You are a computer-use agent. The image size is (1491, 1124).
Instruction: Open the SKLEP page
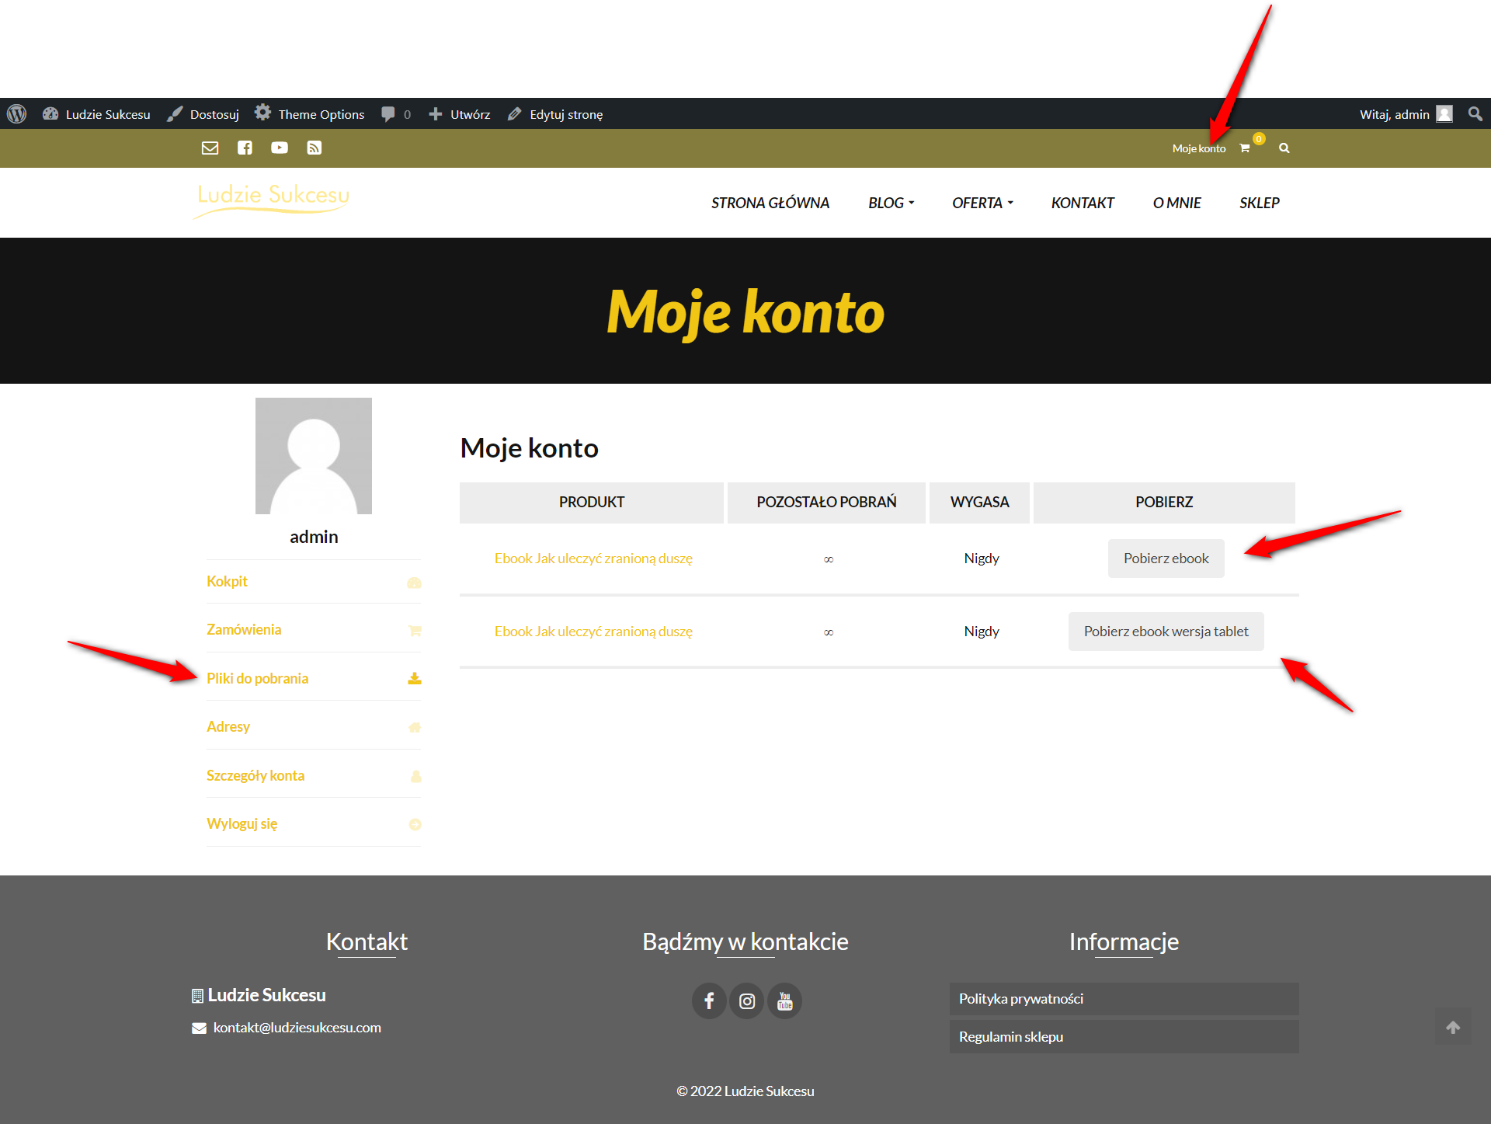[1259, 203]
